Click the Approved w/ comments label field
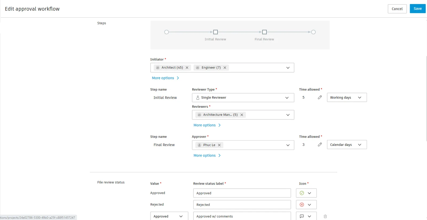This screenshot has height=220, width=427. (x=242, y=216)
